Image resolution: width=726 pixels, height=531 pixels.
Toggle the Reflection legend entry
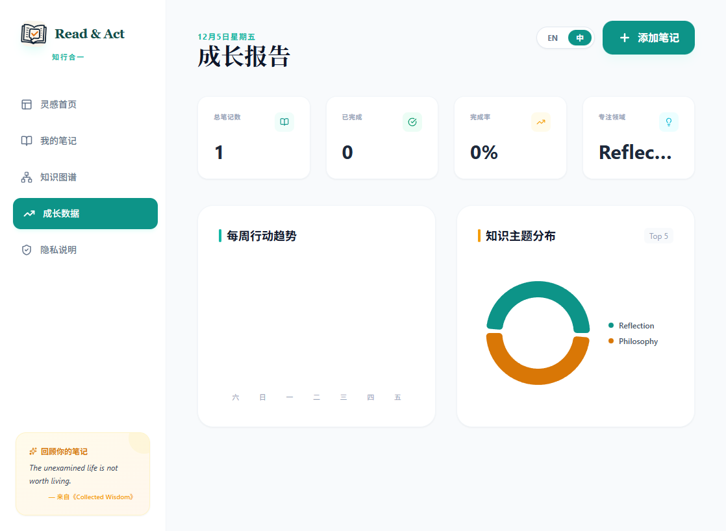pyautogui.click(x=631, y=325)
